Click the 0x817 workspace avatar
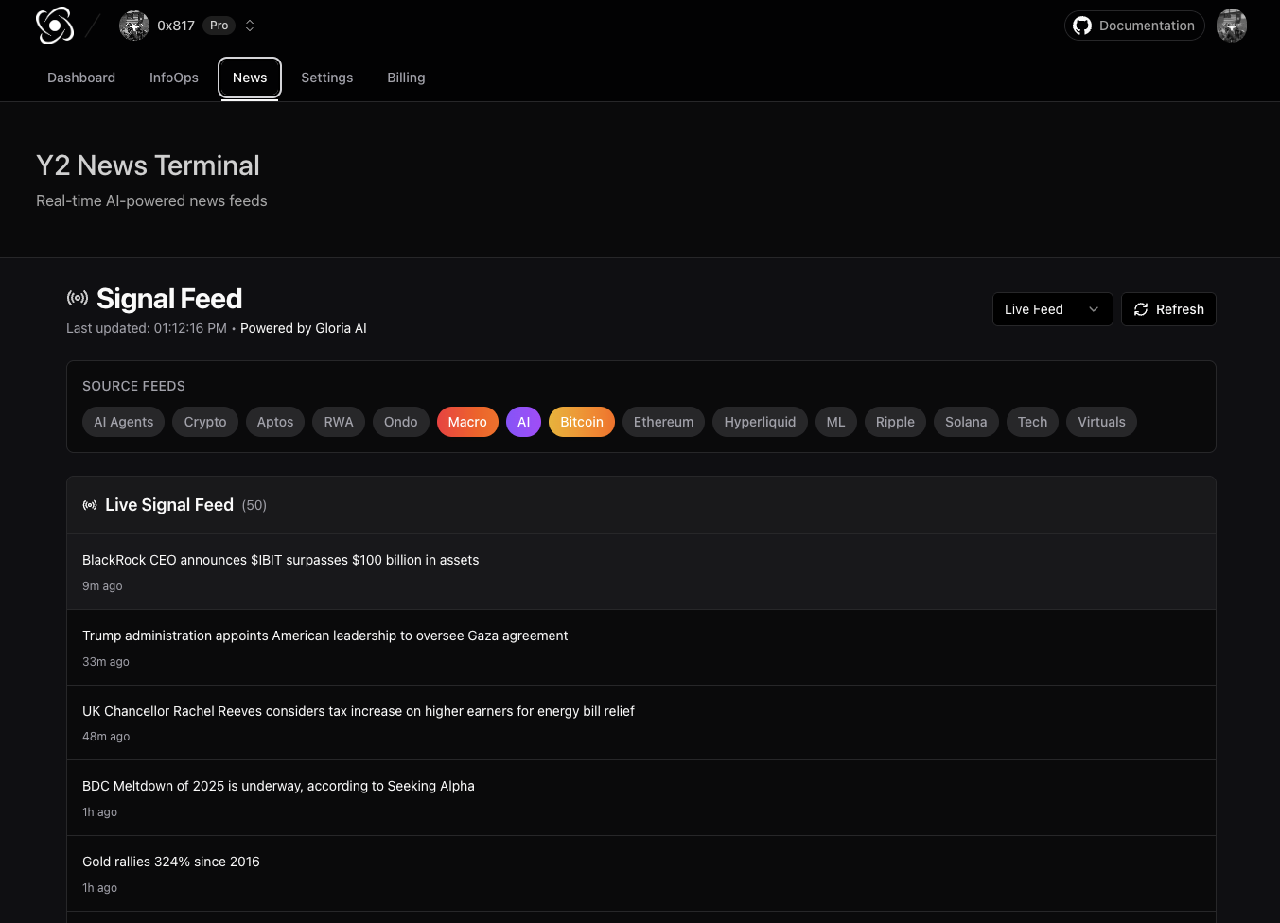1280x923 pixels. [x=134, y=26]
